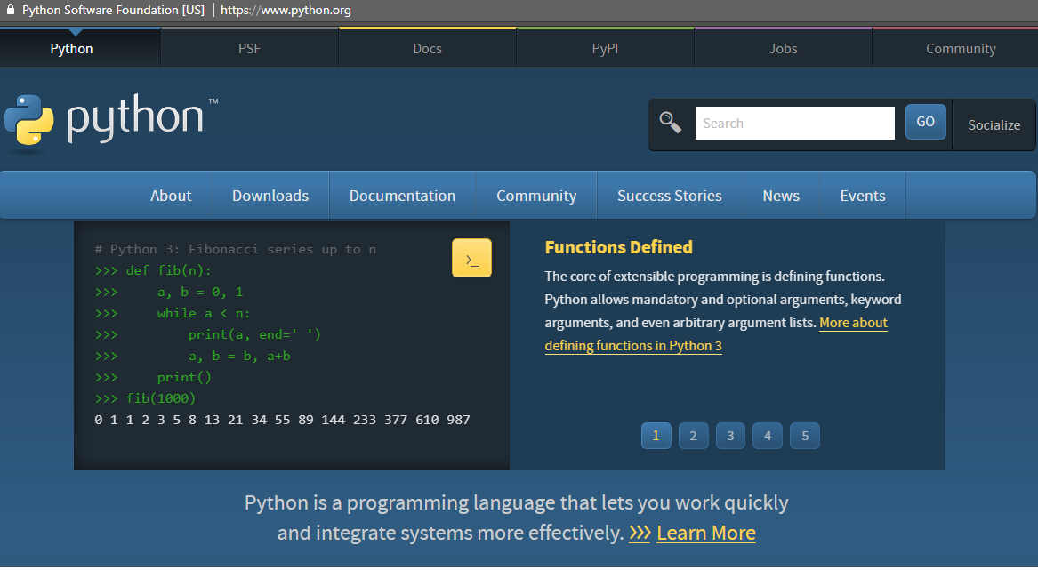Click the Functions Defined heading
Viewport: 1038px width, 570px height.
(x=618, y=247)
